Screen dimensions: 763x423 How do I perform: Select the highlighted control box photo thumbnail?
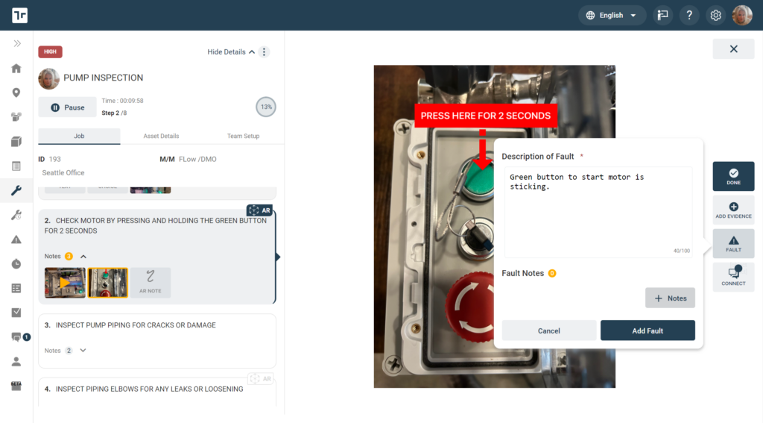[107, 283]
